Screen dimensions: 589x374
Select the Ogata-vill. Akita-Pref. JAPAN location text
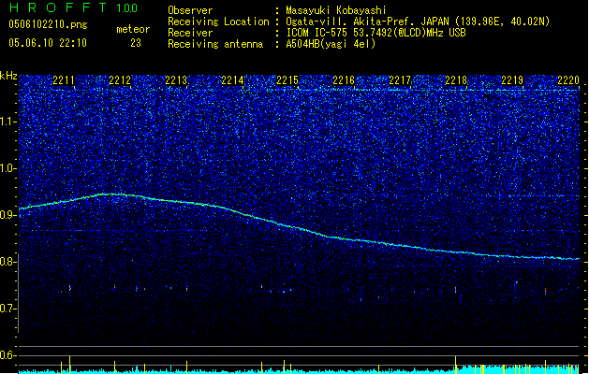[418, 22]
